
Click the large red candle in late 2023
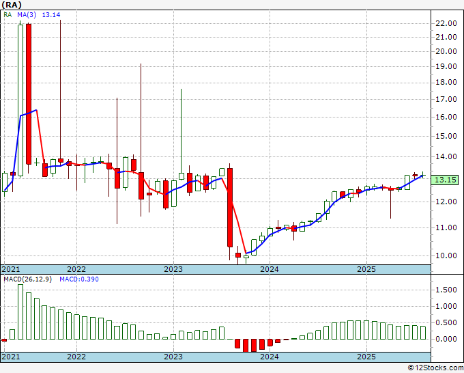click(x=230, y=208)
